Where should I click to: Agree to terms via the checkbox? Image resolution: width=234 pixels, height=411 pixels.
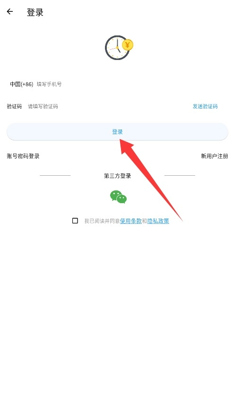pyautogui.click(x=75, y=221)
